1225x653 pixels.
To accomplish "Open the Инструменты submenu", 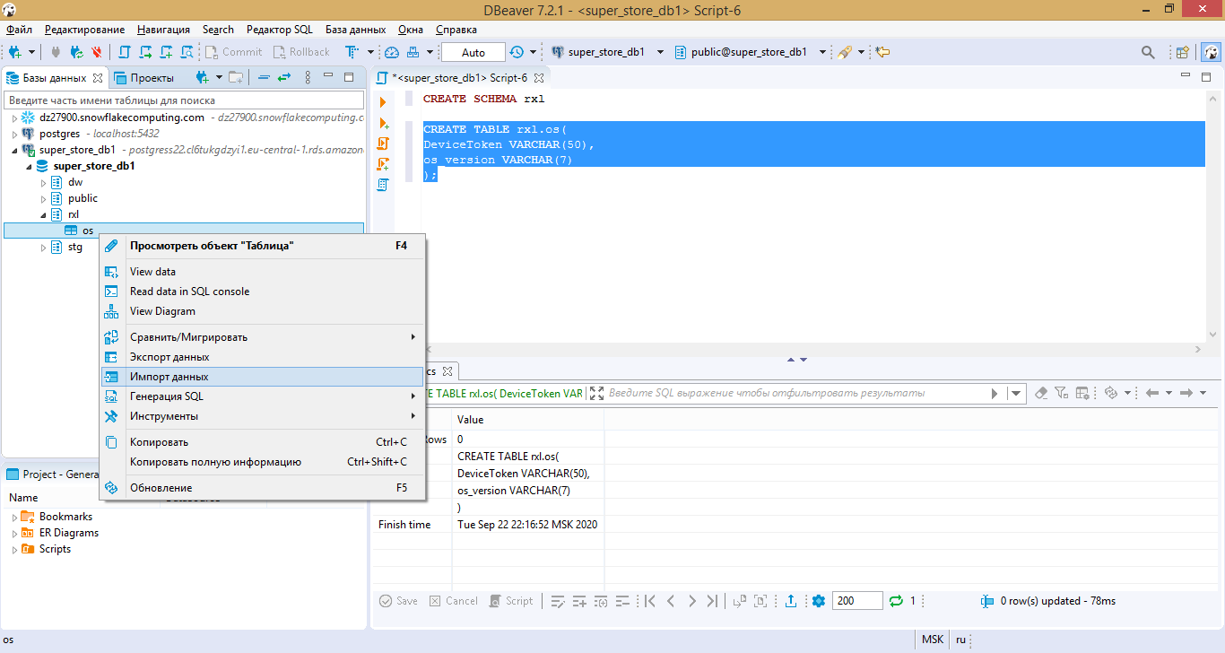I will 262,416.
